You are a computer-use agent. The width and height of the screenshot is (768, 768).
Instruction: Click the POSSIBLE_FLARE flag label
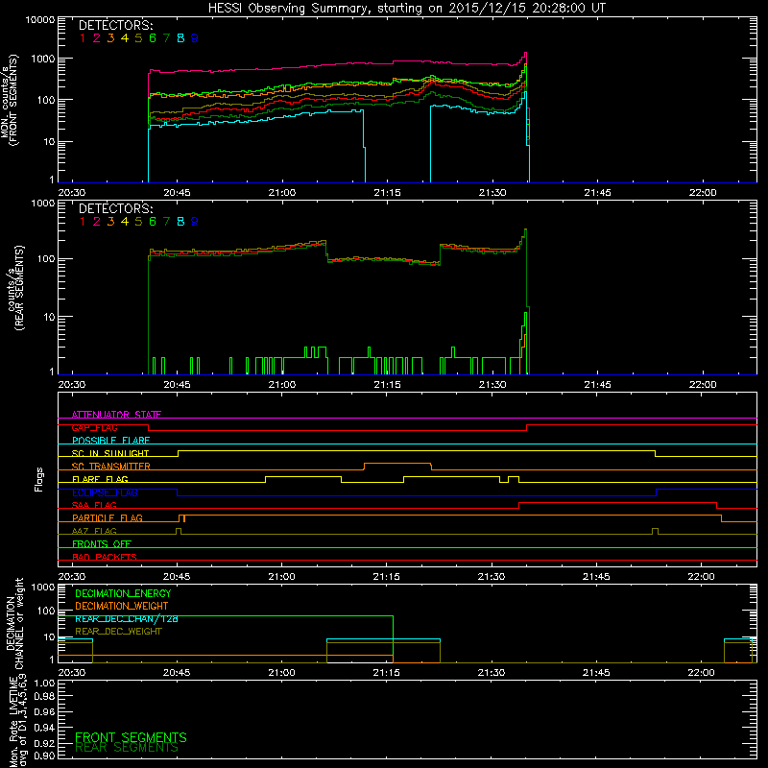pyautogui.click(x=110, y=441)
